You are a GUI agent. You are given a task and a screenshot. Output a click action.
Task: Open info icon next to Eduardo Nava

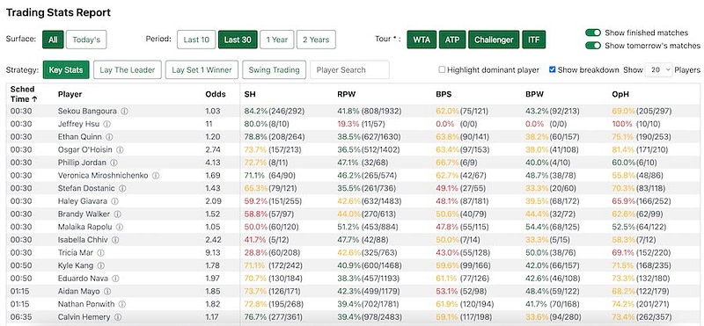coord(115,279)
